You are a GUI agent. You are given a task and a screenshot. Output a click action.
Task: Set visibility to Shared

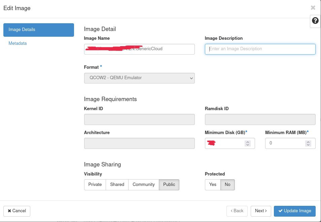(x=117, y=185)
